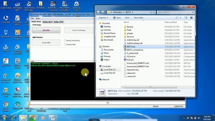
Task: Open the Organize dropdown menu
Action: [x=103, y=18]
